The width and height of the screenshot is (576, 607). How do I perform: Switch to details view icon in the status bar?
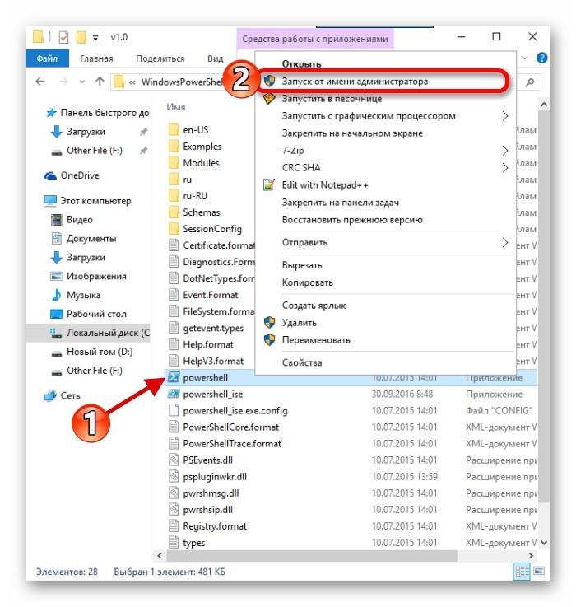(522, 571)
